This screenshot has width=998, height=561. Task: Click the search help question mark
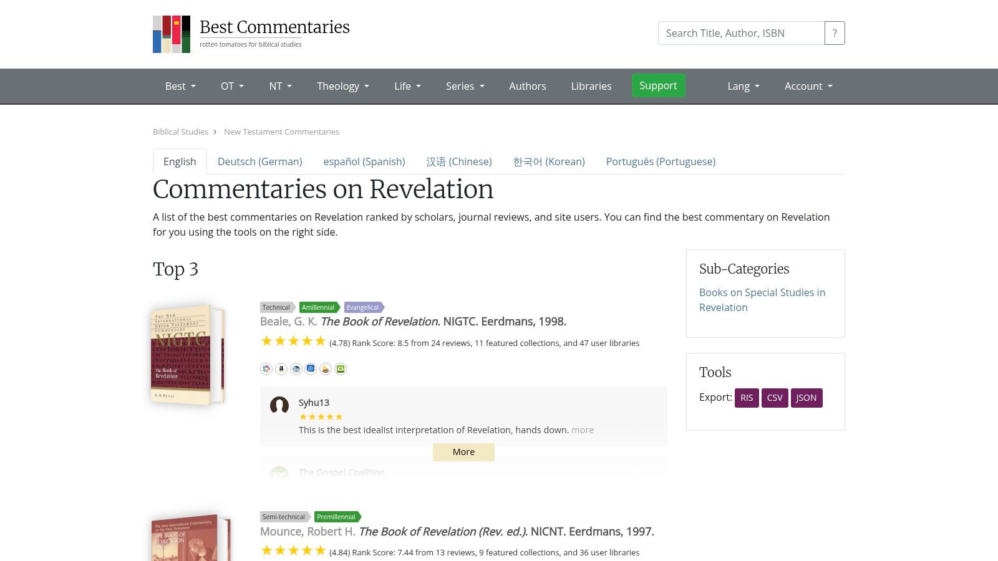point(835,33)
